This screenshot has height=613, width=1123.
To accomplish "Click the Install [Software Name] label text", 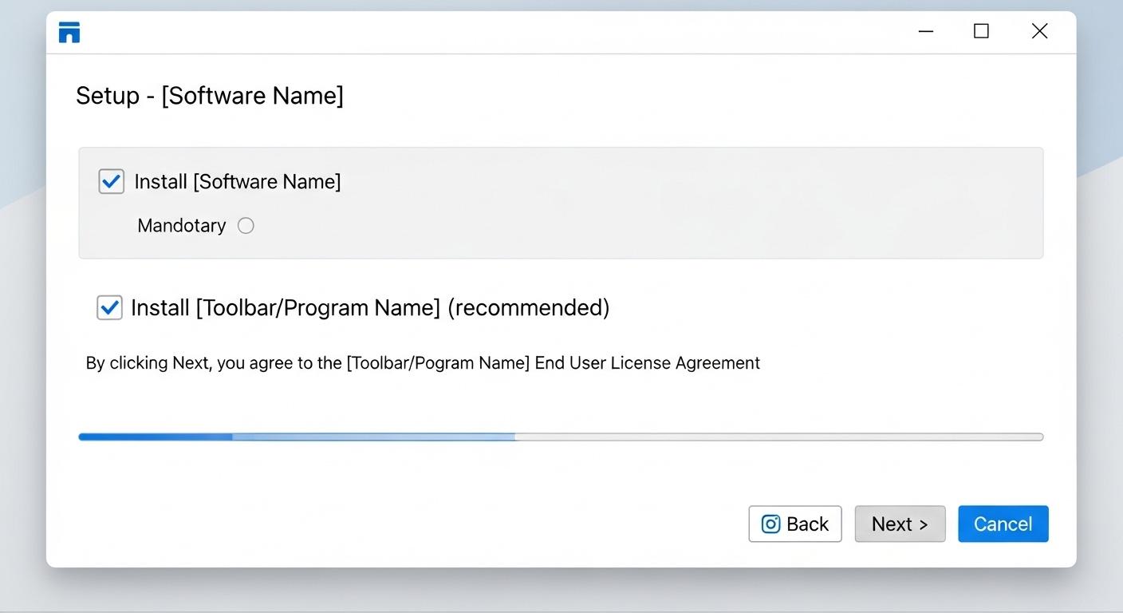I will click(237, 182).
